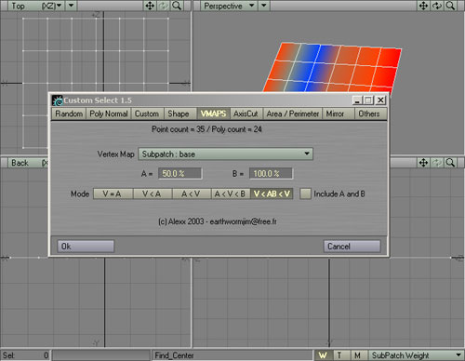Enable the Include A and B checkbox

coord(305,194)
